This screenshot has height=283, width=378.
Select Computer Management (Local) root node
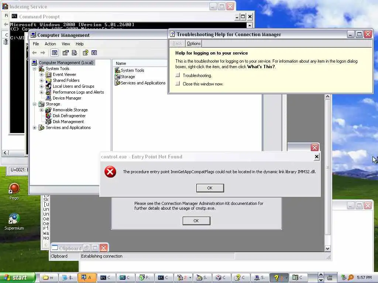[x=66, y=63]
